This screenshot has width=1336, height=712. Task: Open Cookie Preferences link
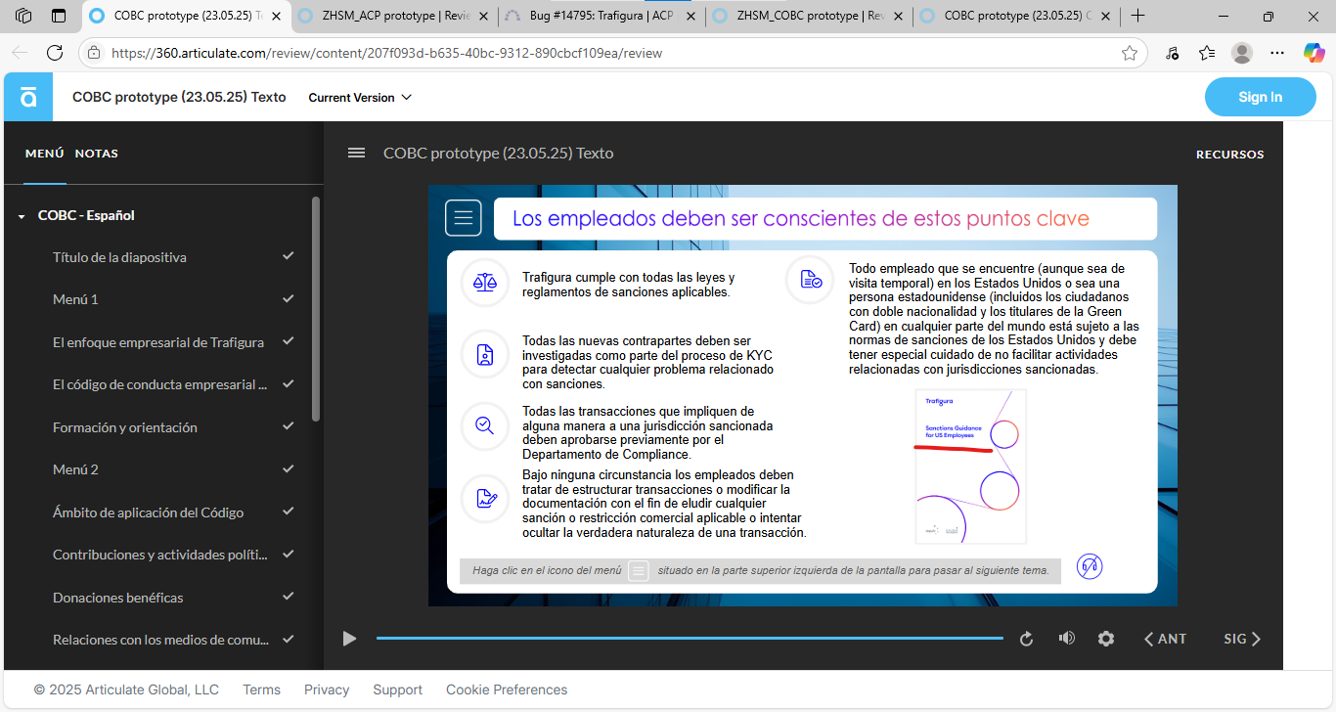click(507, 690)
